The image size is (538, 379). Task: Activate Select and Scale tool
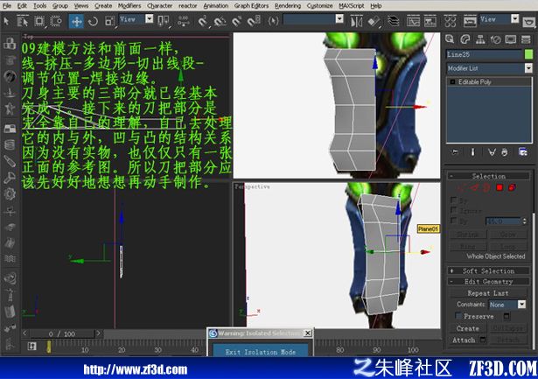109,21
